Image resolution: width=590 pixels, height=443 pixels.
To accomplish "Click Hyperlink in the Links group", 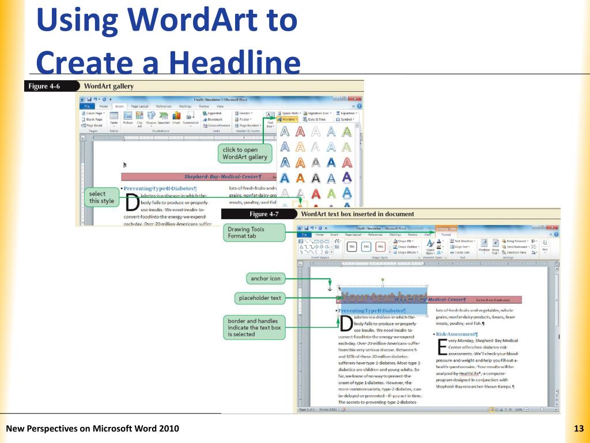I will pos(213,113).
